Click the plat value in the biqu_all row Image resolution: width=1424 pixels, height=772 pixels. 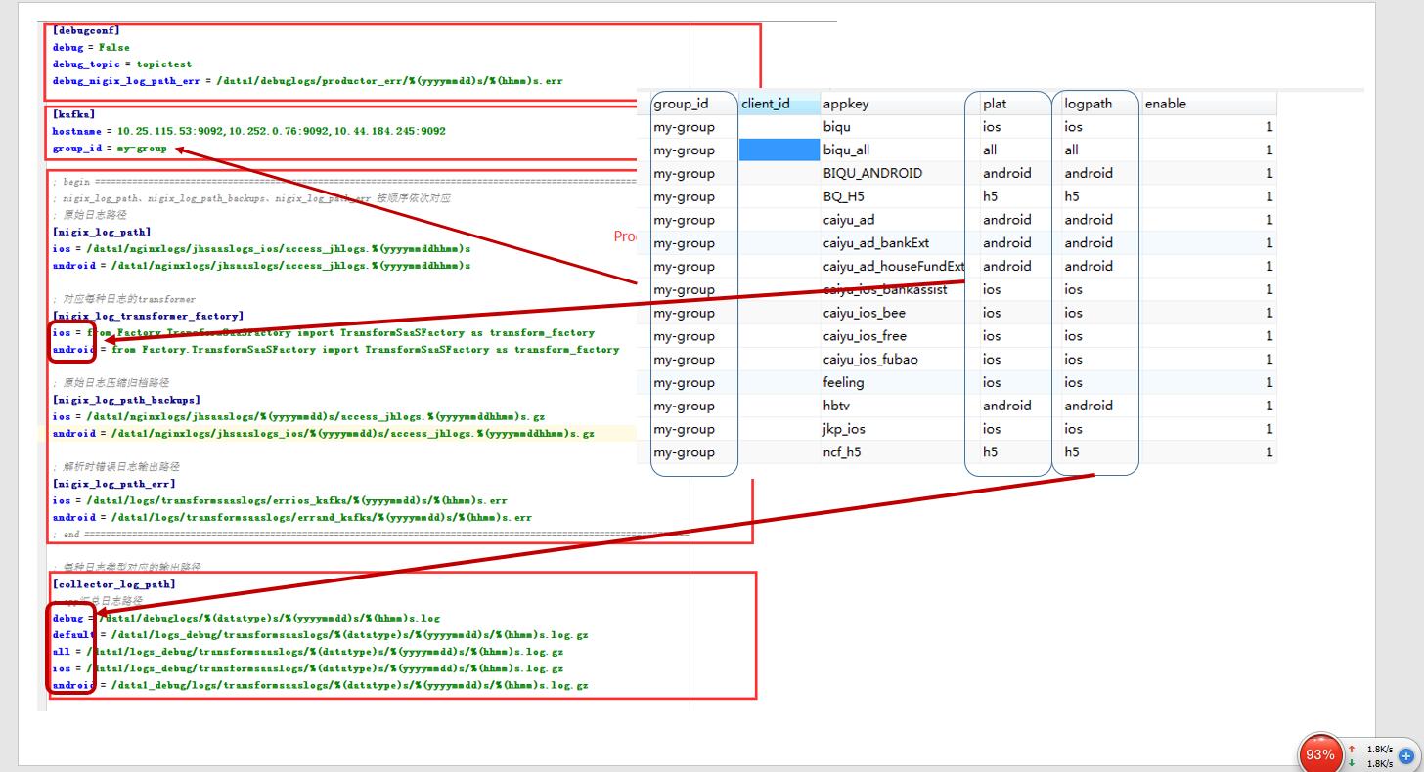coord(990,150)
